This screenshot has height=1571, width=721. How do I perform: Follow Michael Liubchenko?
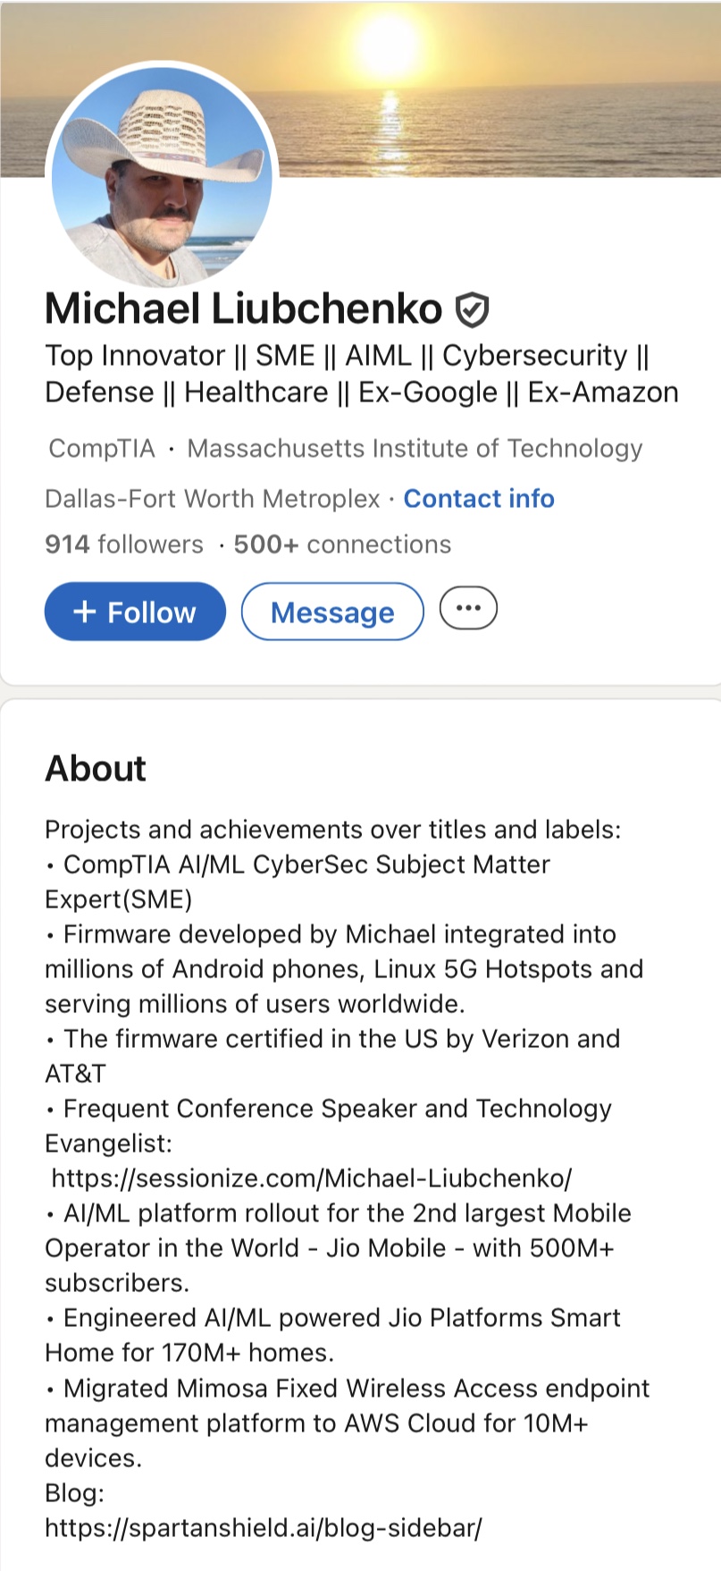point(135,612)
